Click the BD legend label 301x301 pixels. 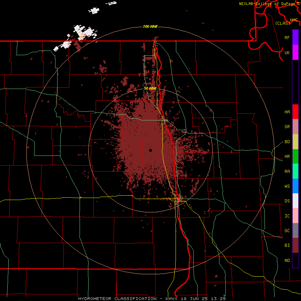point(287,142)
